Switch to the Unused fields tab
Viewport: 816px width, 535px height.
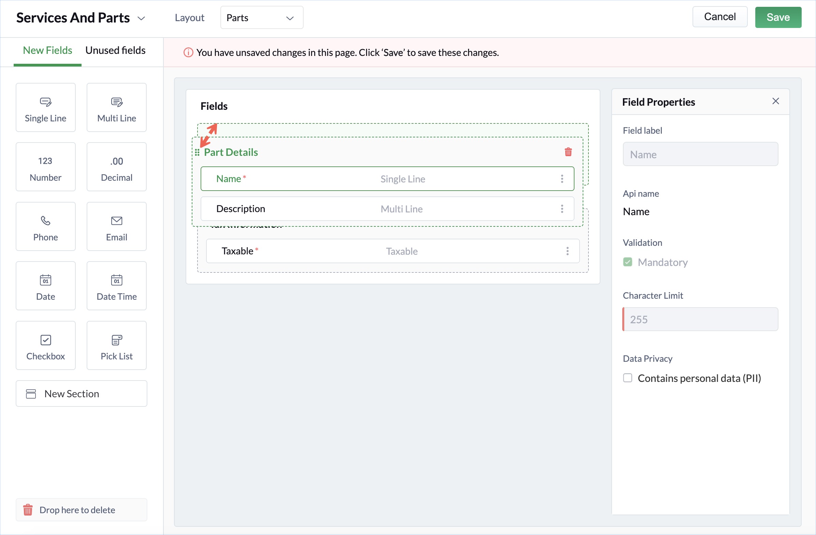(115, 50)
